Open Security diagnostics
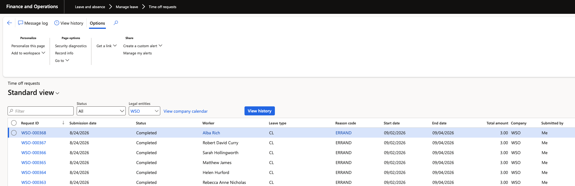The height and width of the screenshot is (186, 575). (x=71, y=46)
